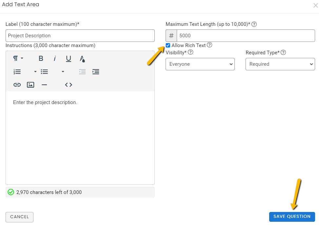Toggle underline formatting

69,59
